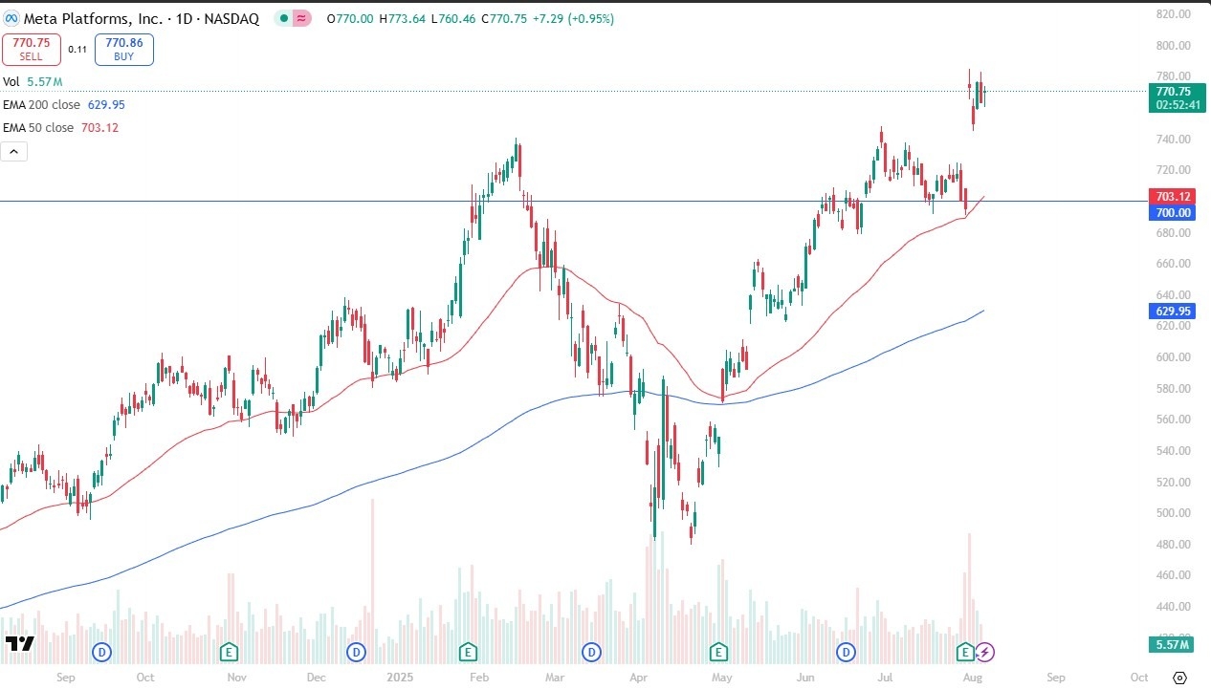Open the earnings marker near Nov
The width and height of the screenshot is (1211, 689).
click(229, 652)
